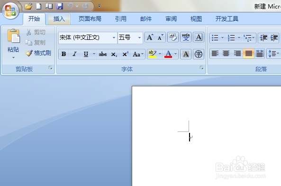Decrease paragraph indent
Viewport: 281px width, 186px height.
[x=263, y=38]
